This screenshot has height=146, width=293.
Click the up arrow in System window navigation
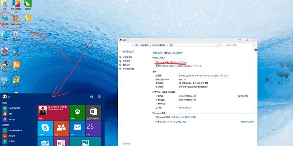(132, 45)
